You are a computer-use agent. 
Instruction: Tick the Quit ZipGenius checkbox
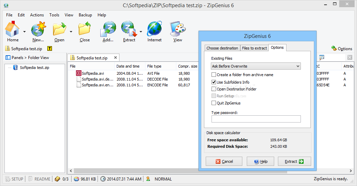(214, 103)
